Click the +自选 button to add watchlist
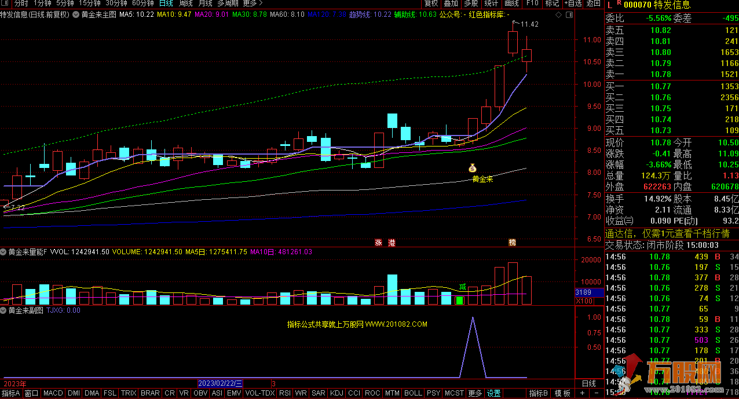 tap(573, 3)
